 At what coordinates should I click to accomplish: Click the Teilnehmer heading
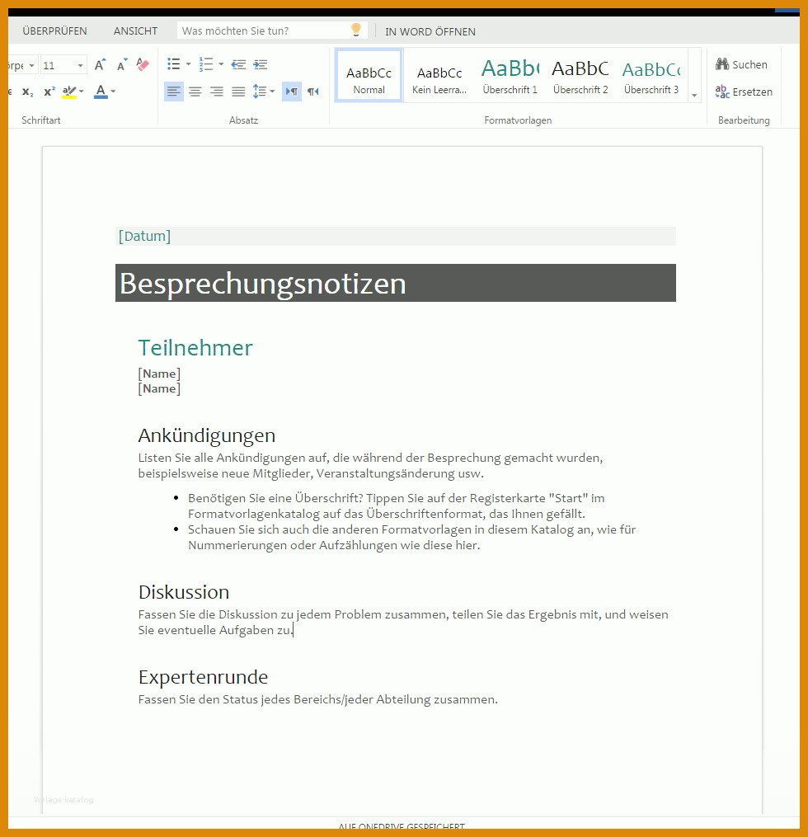[x=195, y=348]
